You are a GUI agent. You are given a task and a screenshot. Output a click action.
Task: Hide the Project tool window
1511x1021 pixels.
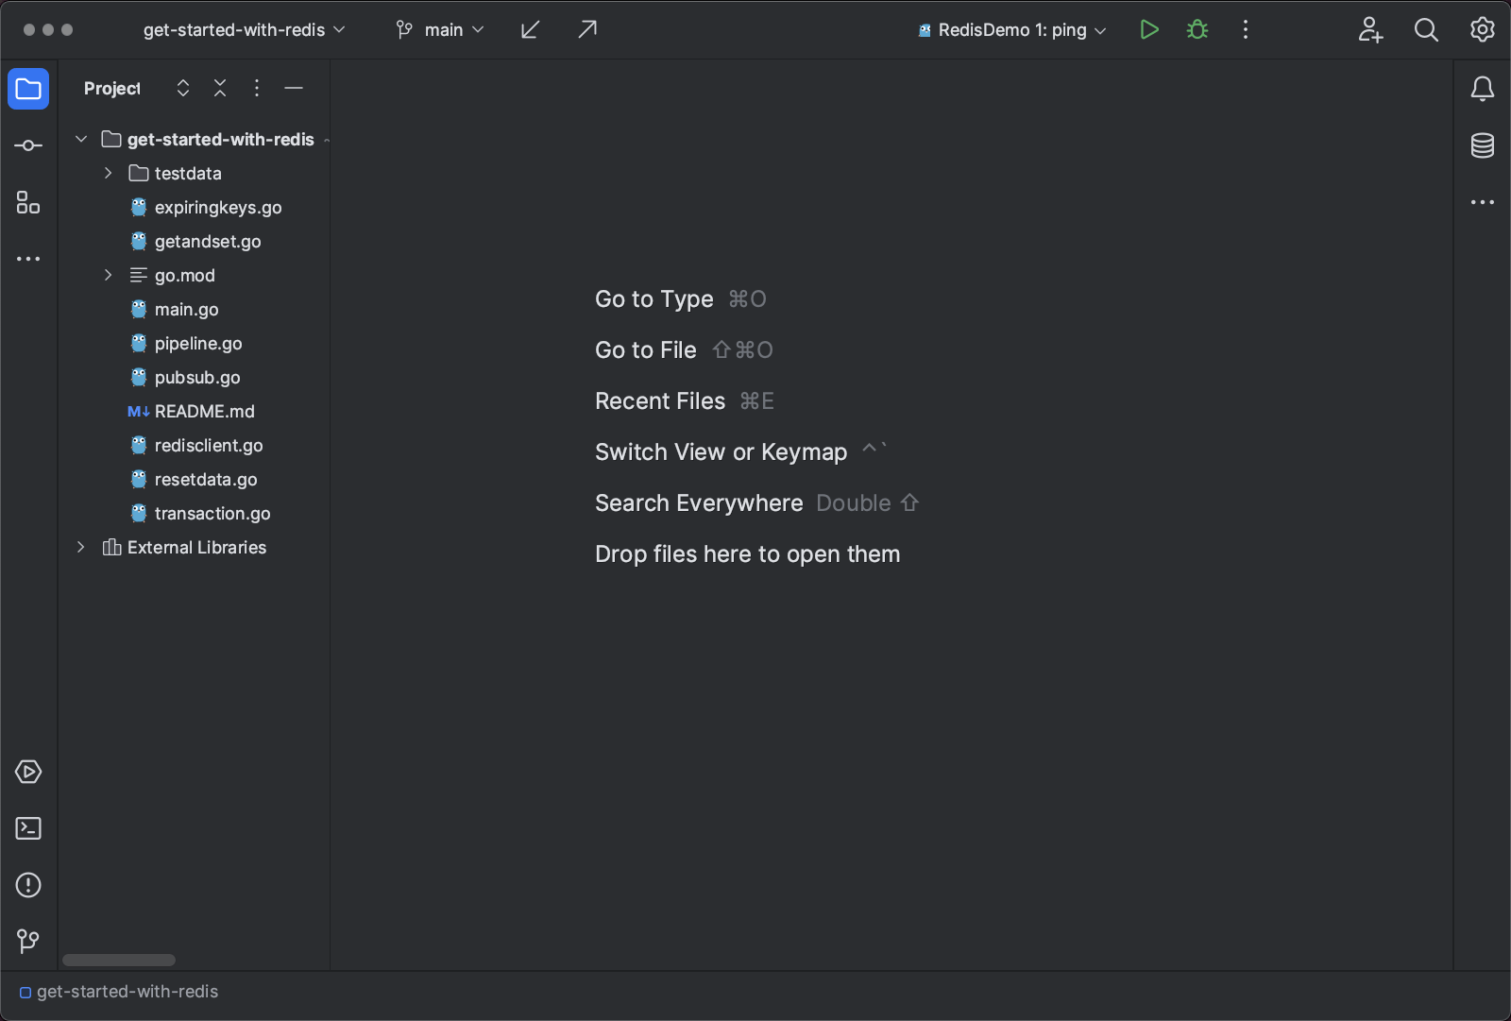click(294, 88)
